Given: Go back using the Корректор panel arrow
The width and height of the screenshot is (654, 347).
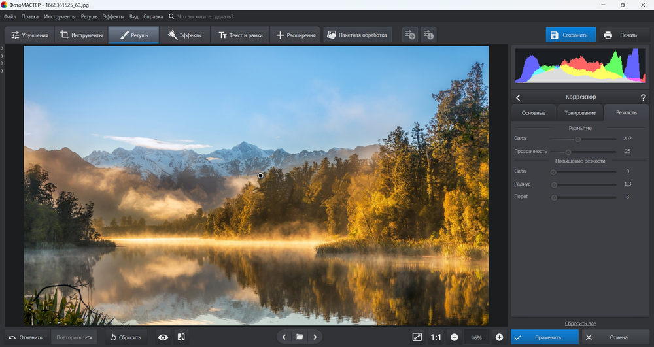Looking at the screenshot, I should [518, 97].
